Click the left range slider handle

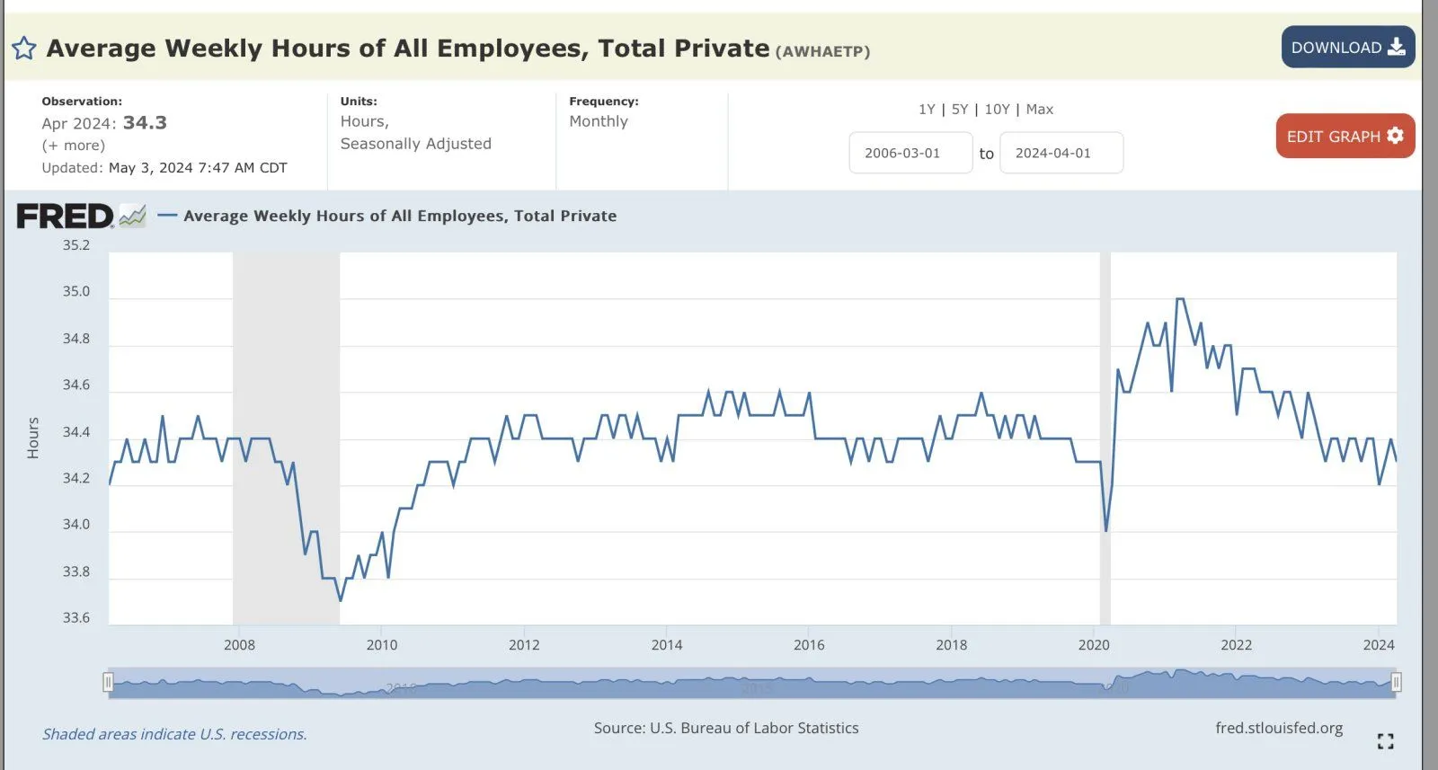108,683
